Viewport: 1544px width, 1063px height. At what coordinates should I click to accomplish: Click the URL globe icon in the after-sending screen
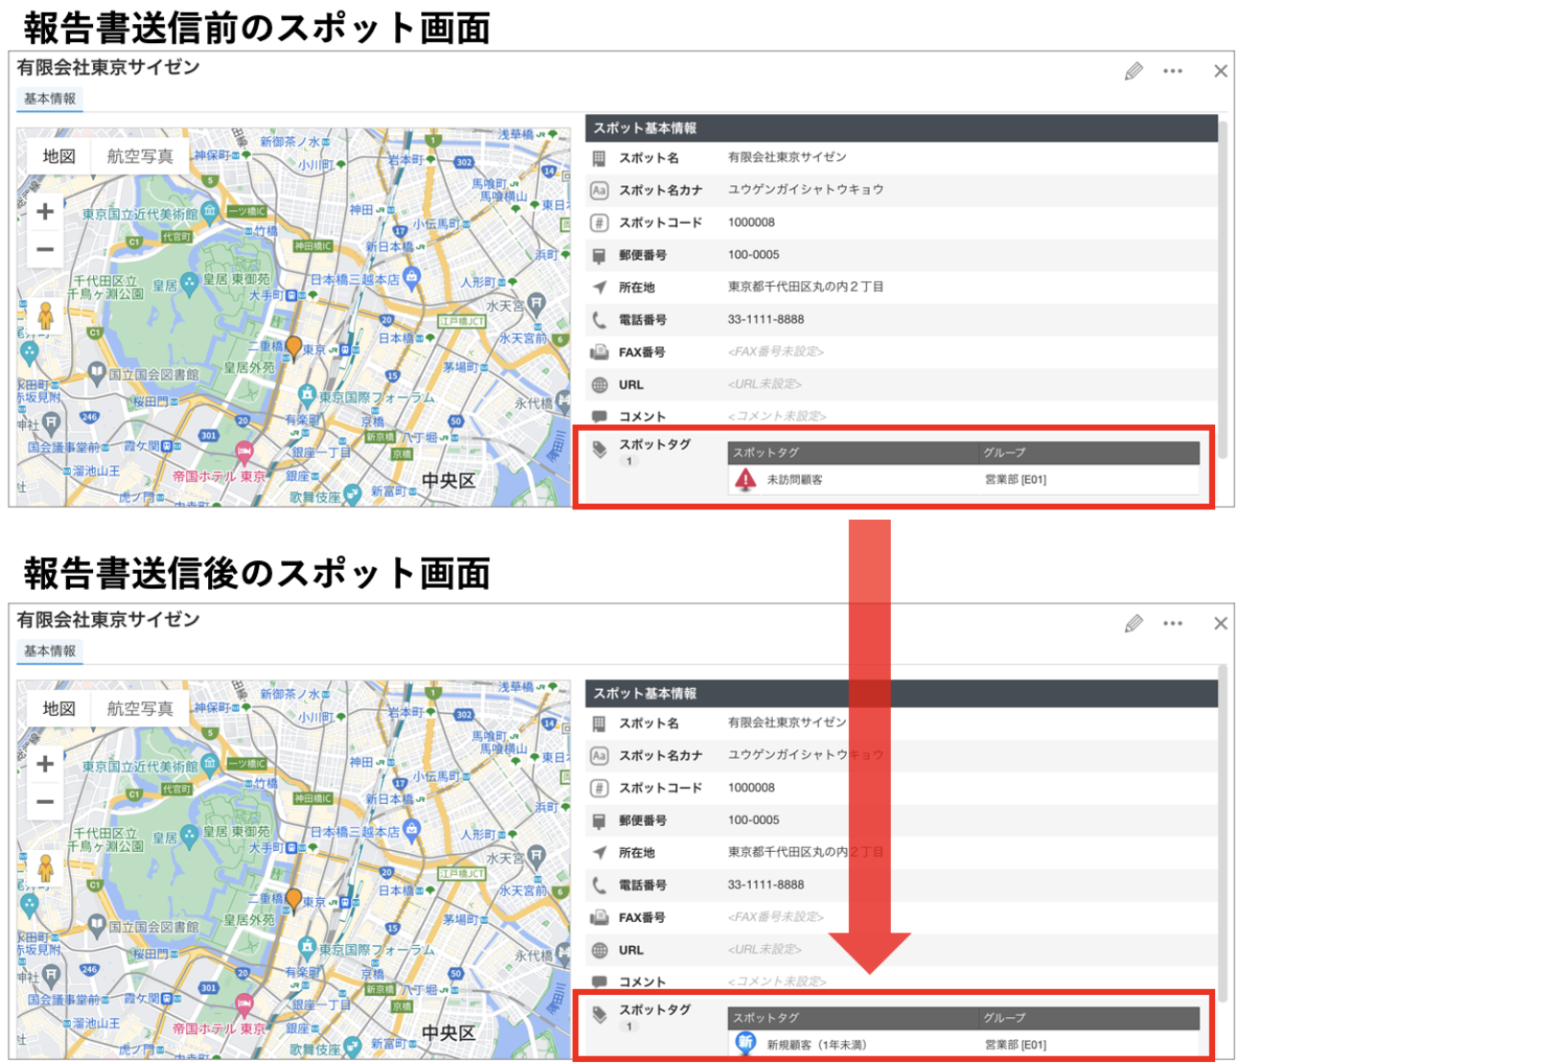[599, 950]
